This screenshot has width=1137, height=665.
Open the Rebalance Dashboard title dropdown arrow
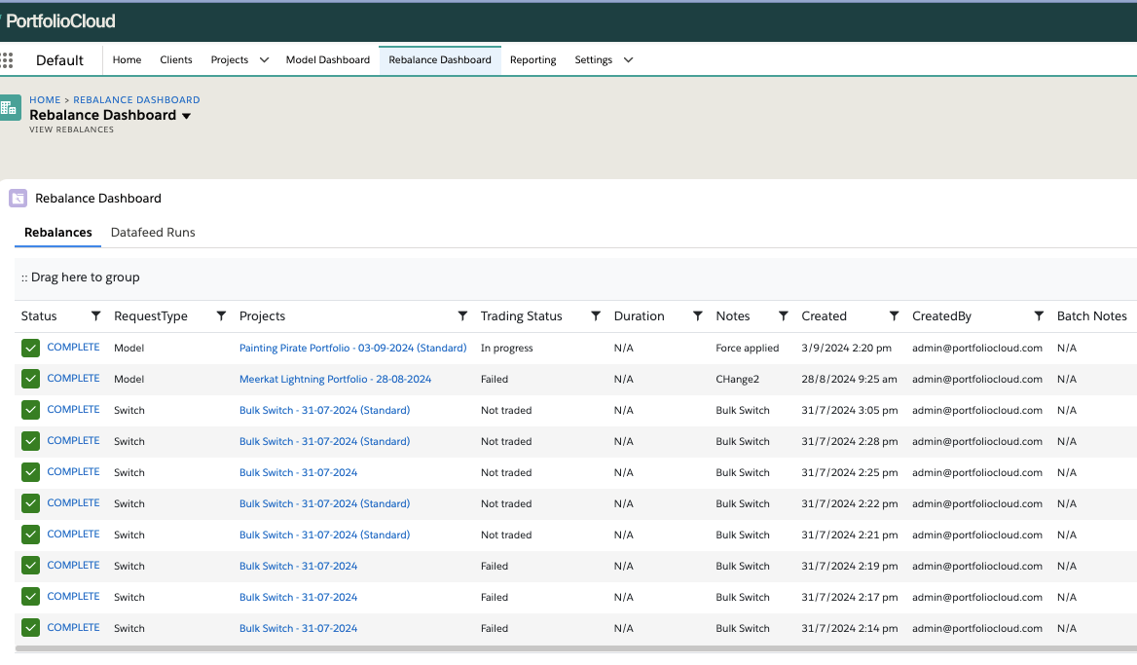(186, 115)
